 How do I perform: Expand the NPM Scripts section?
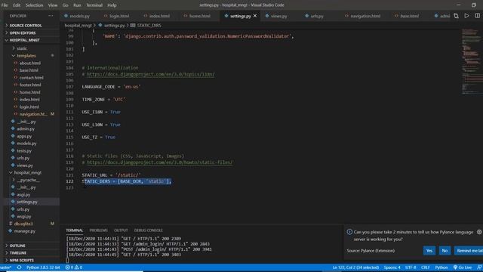(22, 260)
